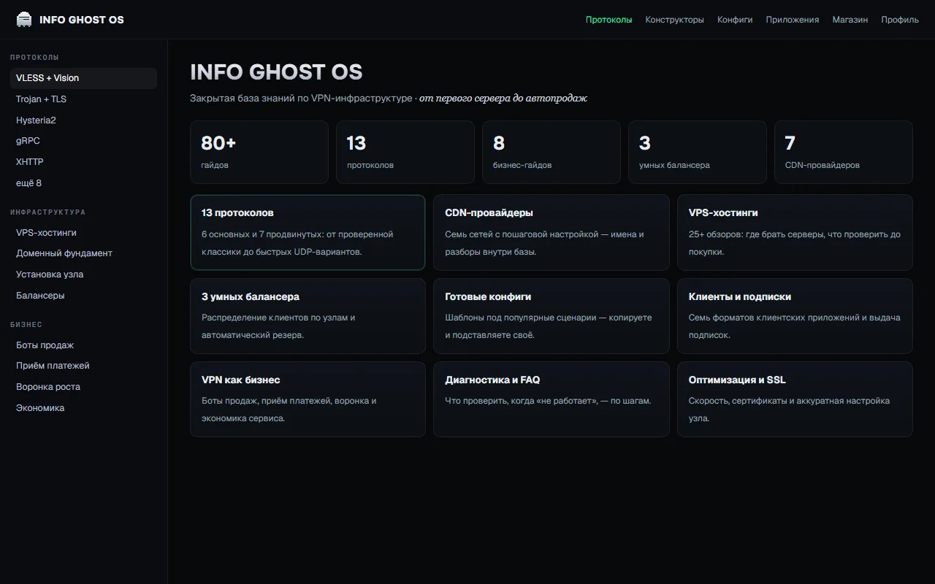Open the VPN как бизнес card
This screenshot has height=584, width=935.
click(308, 399)
